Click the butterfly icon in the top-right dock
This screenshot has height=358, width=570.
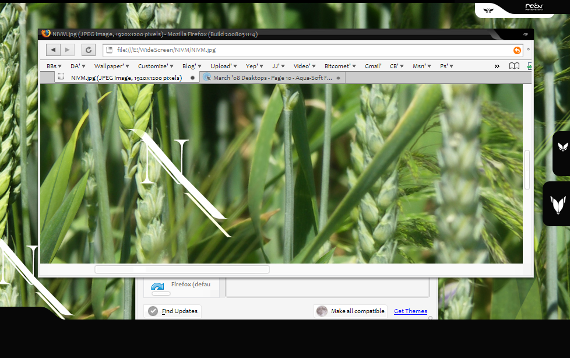tap(488, 10)
